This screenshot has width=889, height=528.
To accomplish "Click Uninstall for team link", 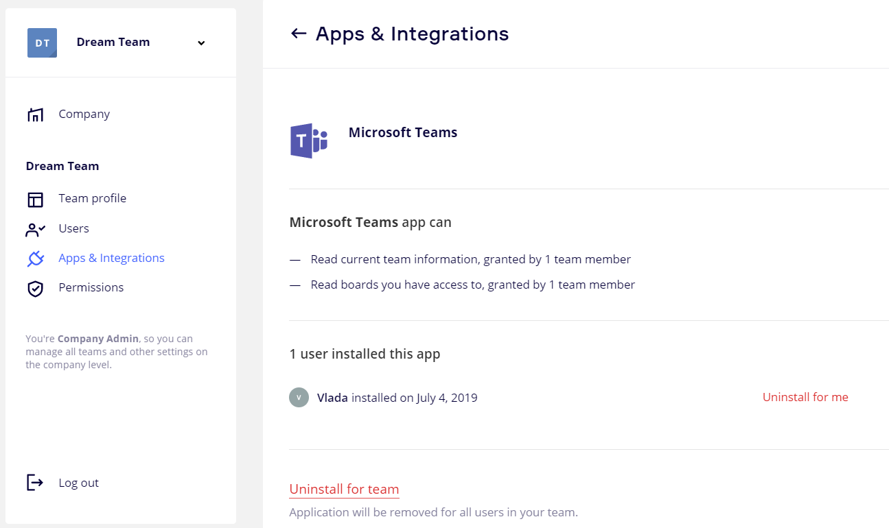I will pos(344,489).
